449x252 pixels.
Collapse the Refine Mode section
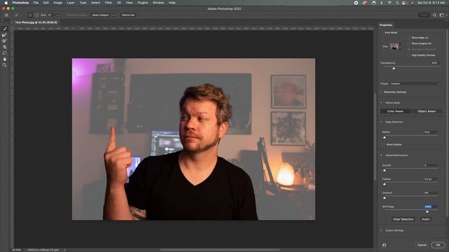[381, 103]
